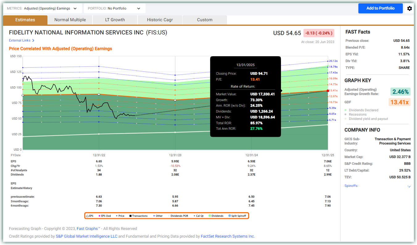417x245 pixels.
Task: Click Add to Portfolio button
Action: [x=381, y=8]
